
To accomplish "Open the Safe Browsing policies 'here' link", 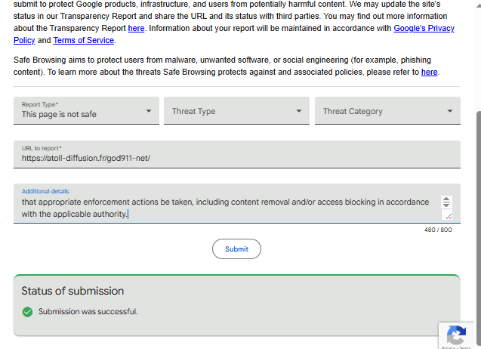I will pos(429,72).
